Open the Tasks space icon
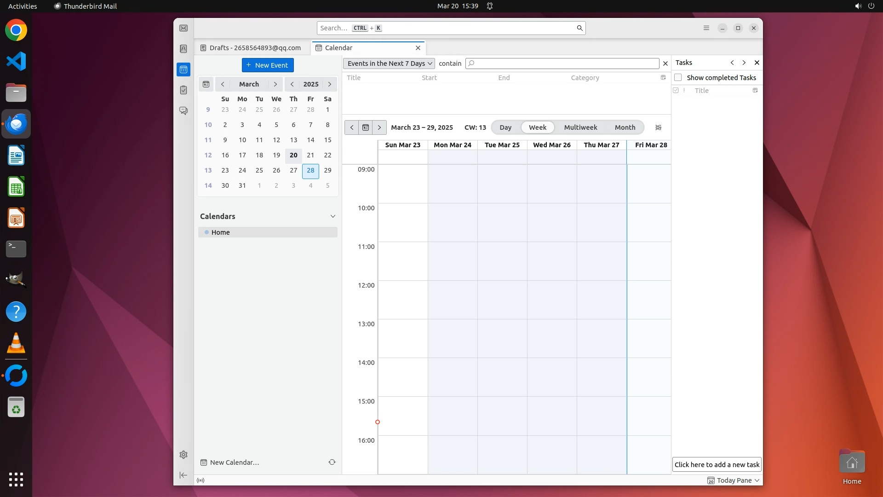 tap(183, 90)
